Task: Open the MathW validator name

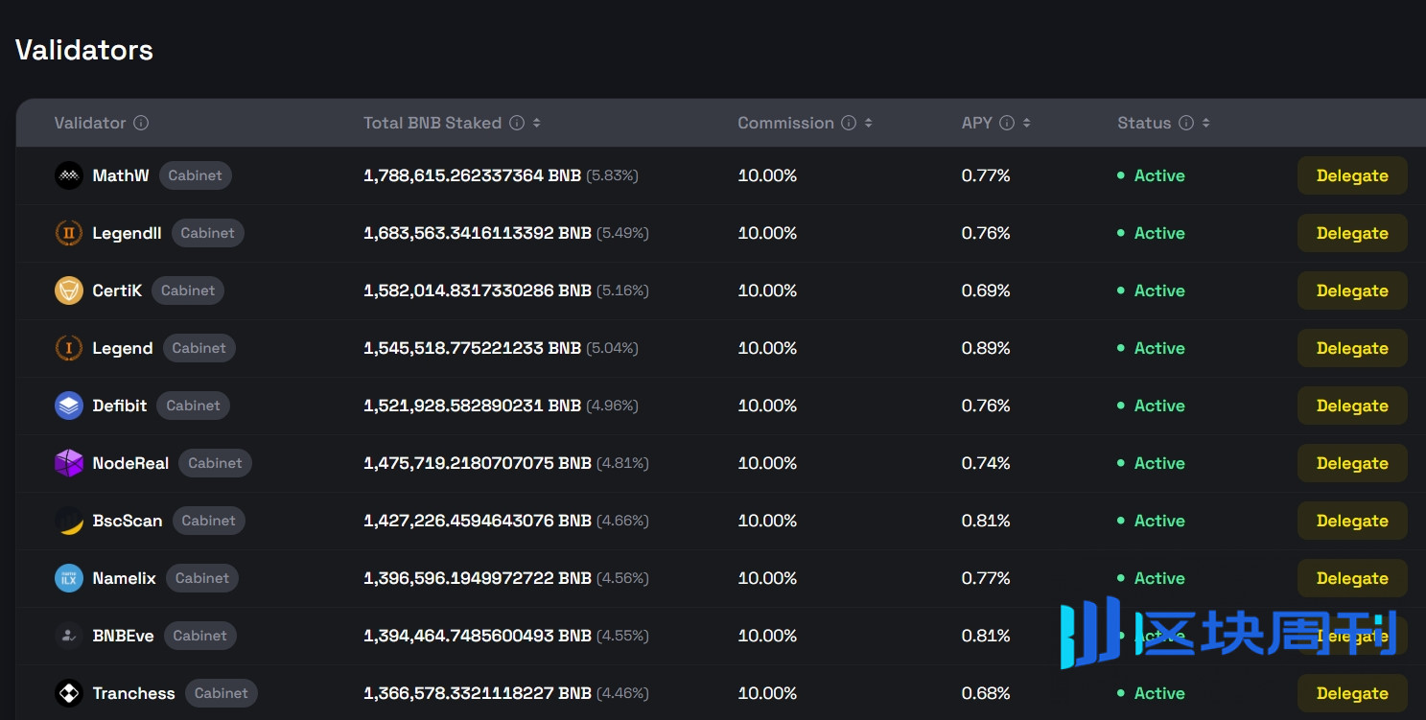Action: (121, 175)
